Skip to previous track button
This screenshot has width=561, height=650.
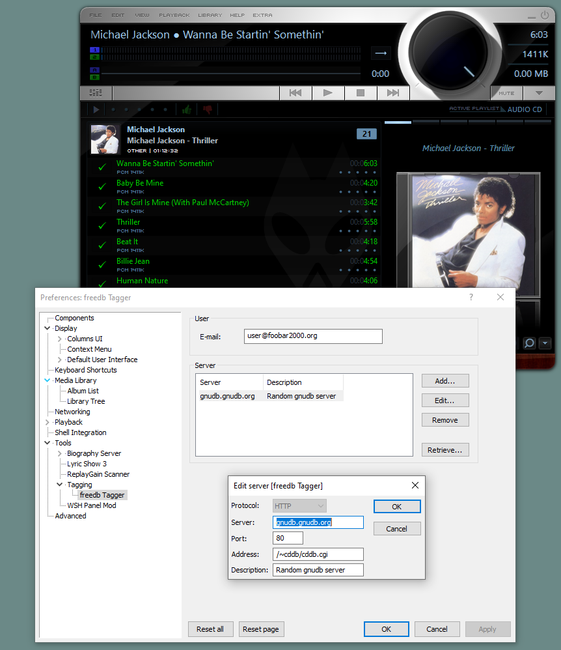pyautogui.click(x=295, y=93)
